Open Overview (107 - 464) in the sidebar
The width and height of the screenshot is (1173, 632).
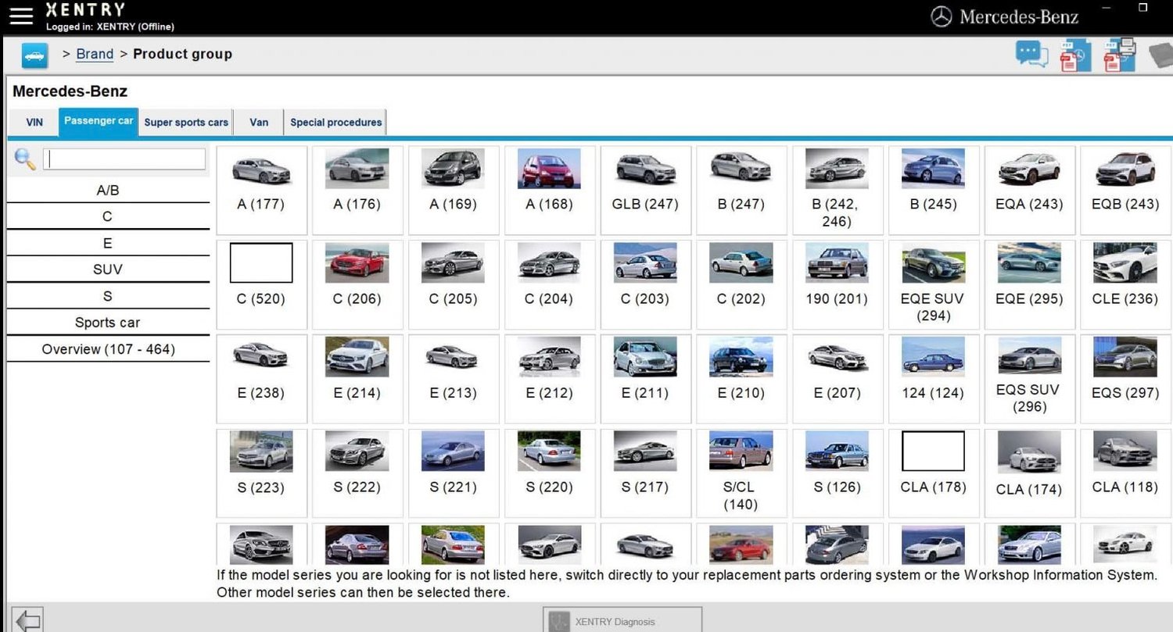(x=108, y=349)
